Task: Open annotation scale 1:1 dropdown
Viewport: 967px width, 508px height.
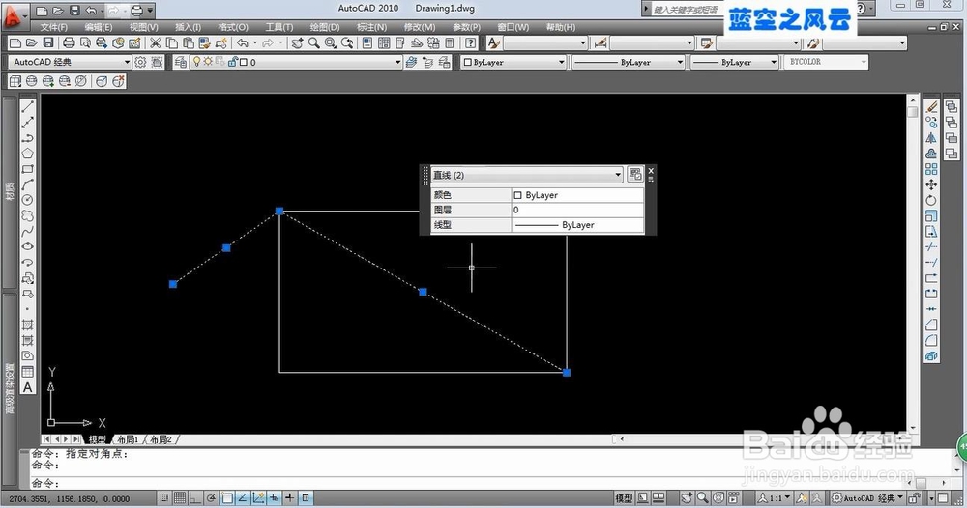Action: pos(775,497)
